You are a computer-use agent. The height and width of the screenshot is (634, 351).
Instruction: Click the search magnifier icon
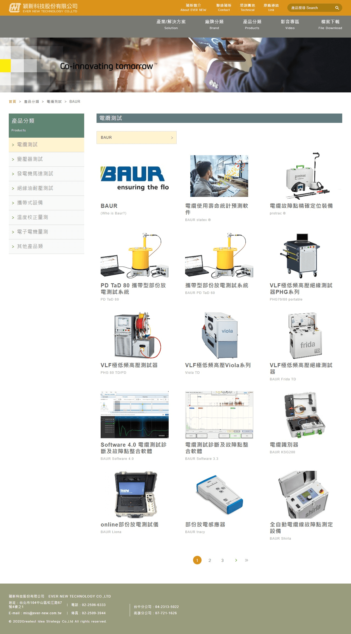[x=337, y=8]
